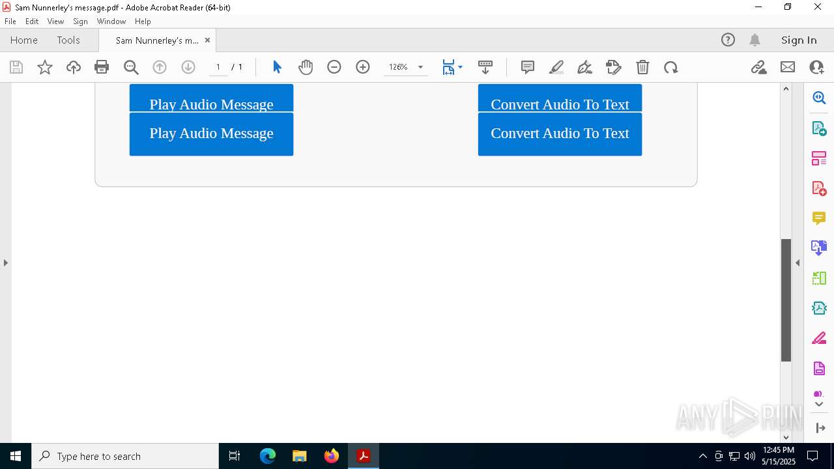Click the vertical scrollbar thumb

[x=786, y=300]
